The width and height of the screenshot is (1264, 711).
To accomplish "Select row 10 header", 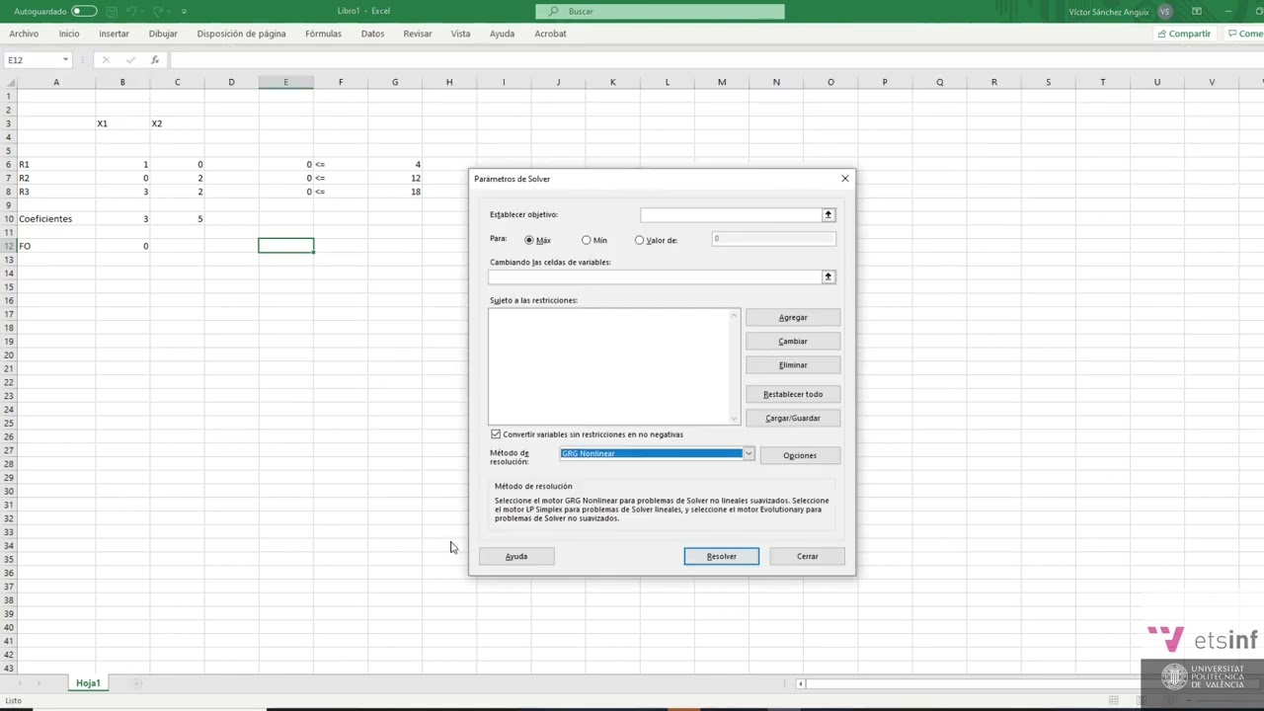I will (9, 219).
